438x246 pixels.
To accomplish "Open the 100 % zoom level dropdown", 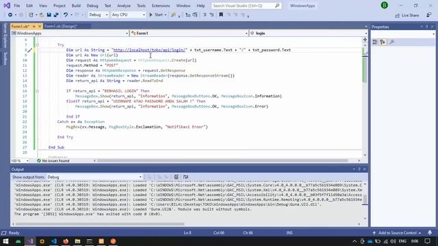I will pyautogui.click(x=20, y=161).
